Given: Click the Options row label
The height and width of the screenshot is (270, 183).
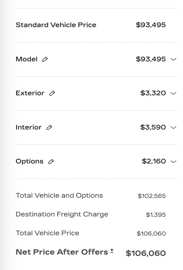Looking at the screenshot, I should pos(29,161).
